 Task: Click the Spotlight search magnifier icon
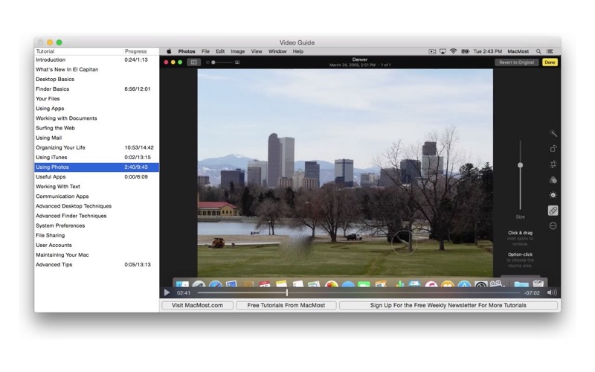(x=538, y=51)
